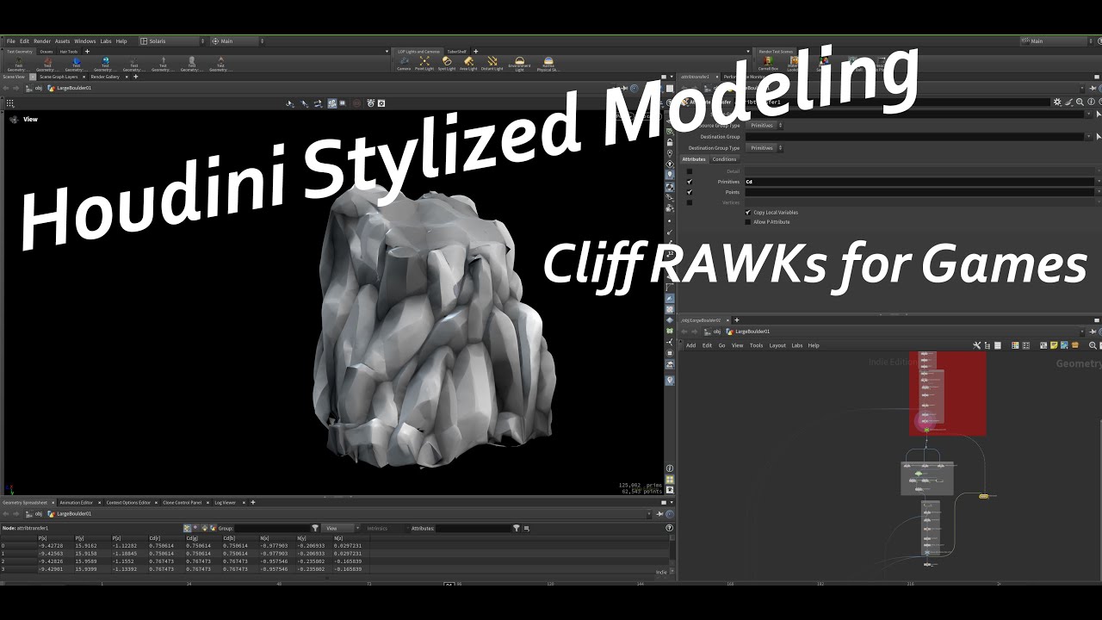This screenshot has width=1102, height=620.
Task: Click the Points attribute input field
Action: click(919, 192)
